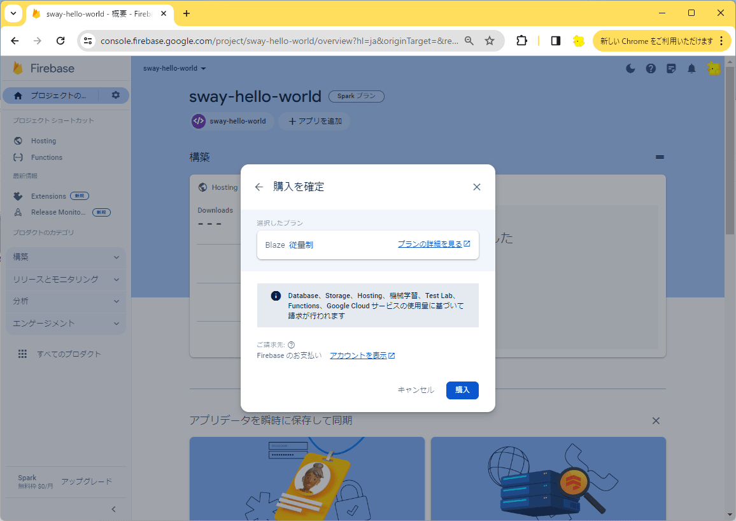Bookmark this page with star icon
This screenshot has width=736, height=521.
pos(490,41)
